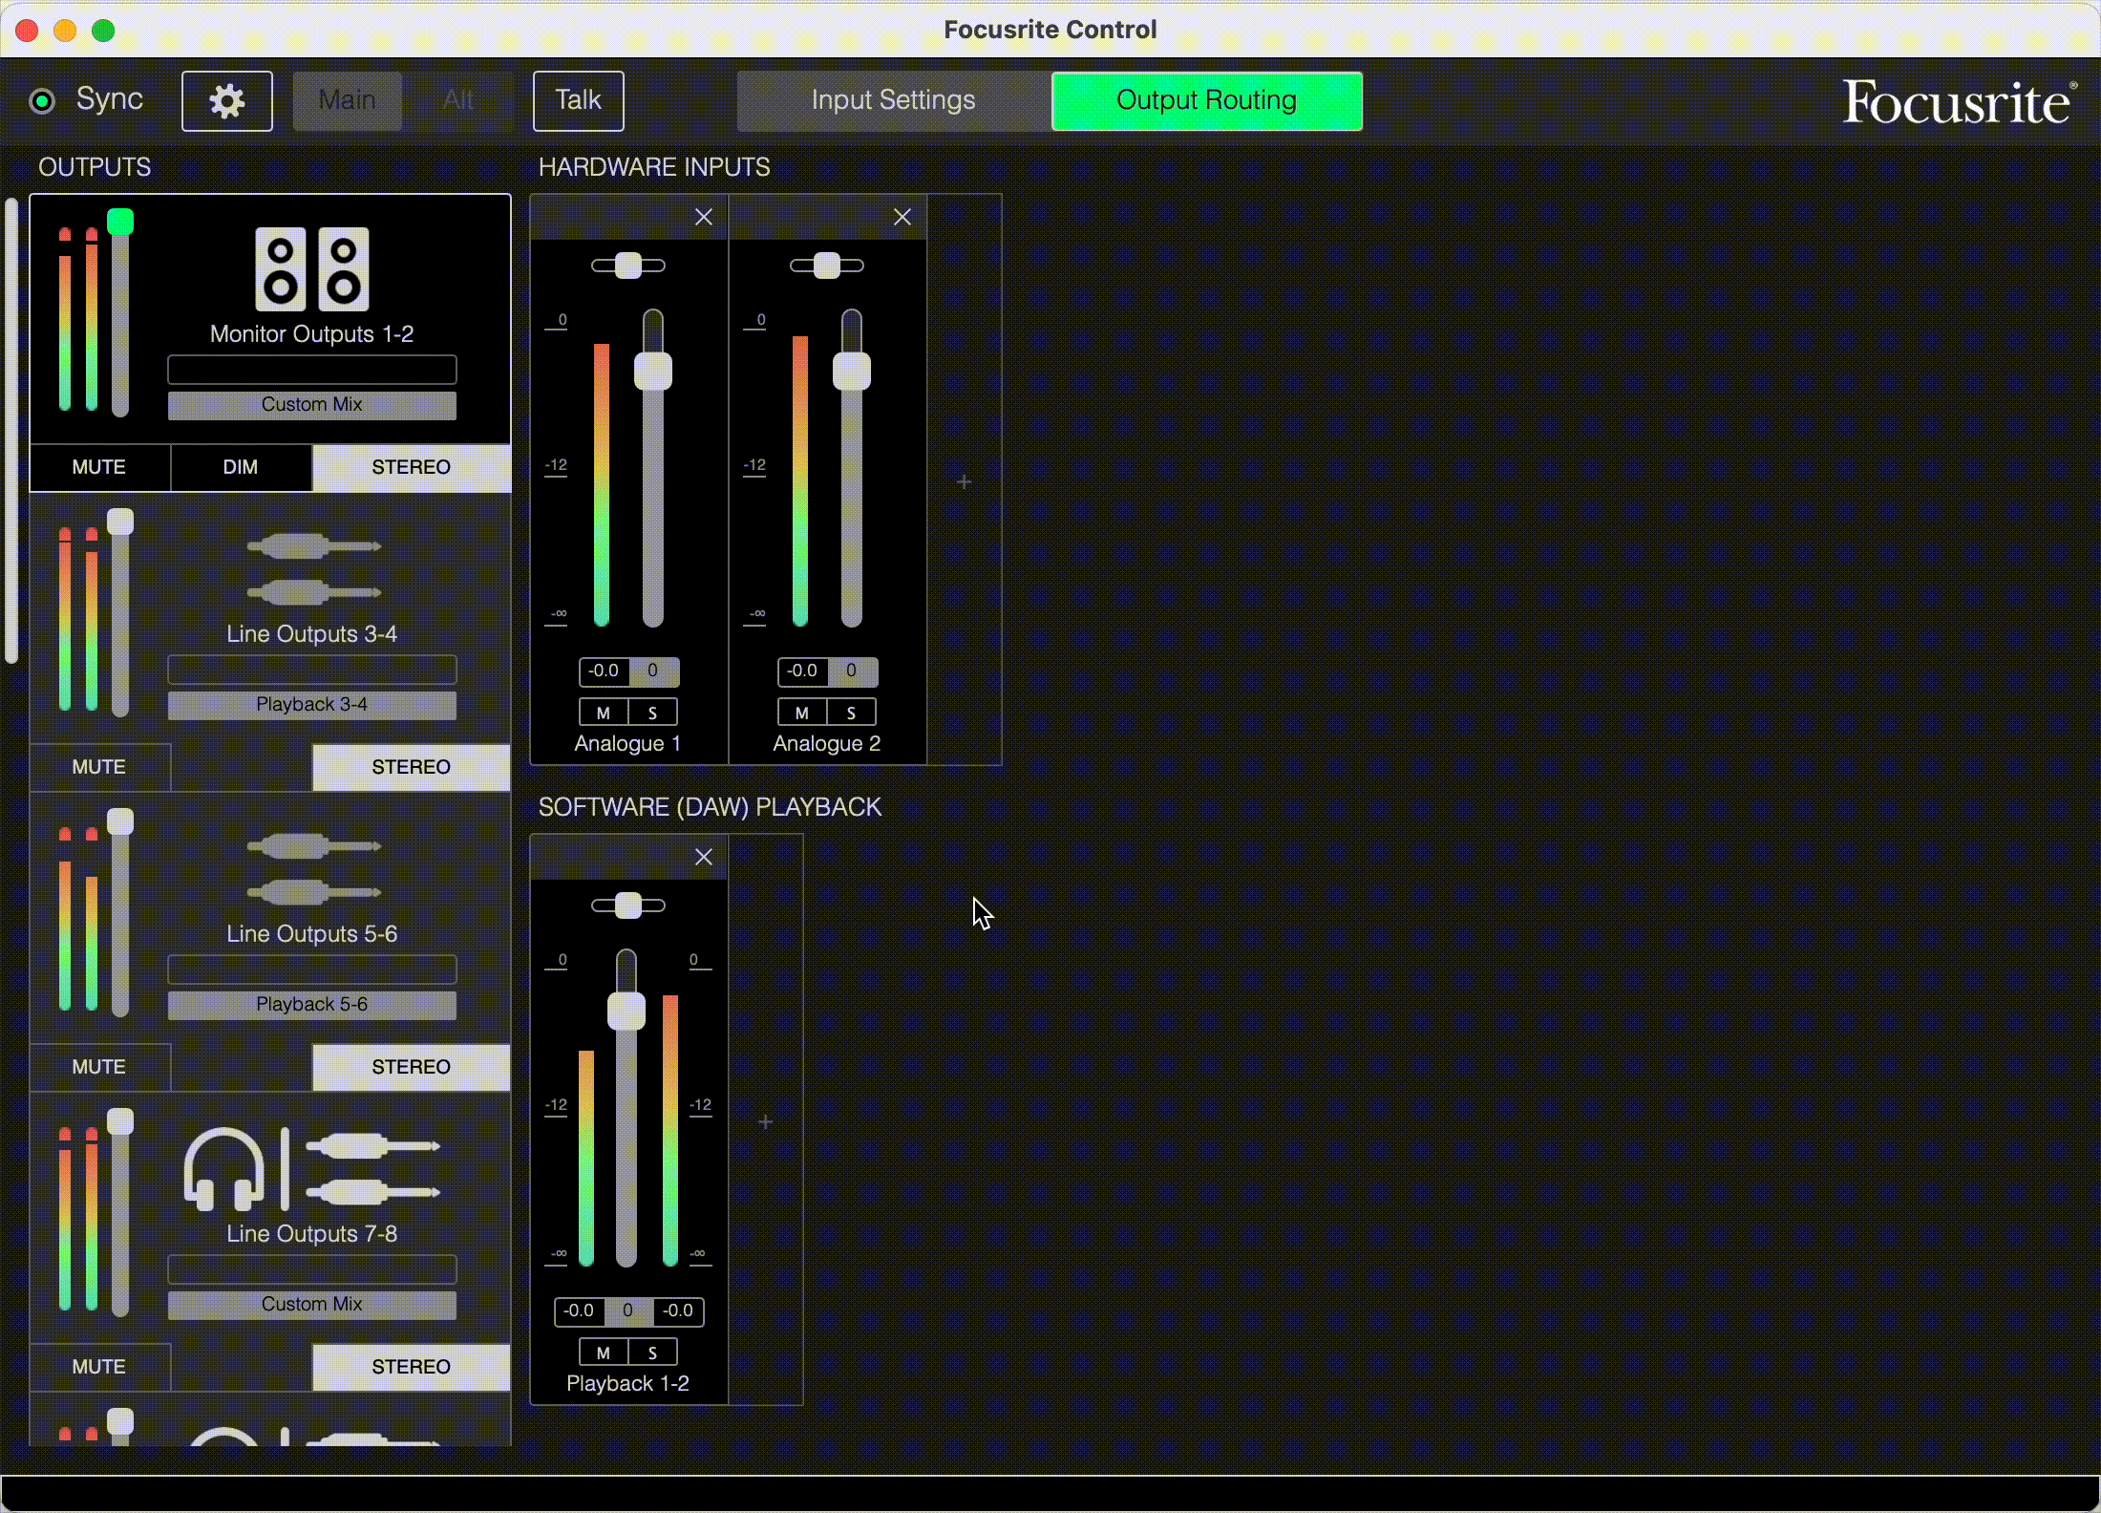Viewport: 2101px width, 1513px height.
Task: Click the Sync status indicator
Action: pos(42,100)
